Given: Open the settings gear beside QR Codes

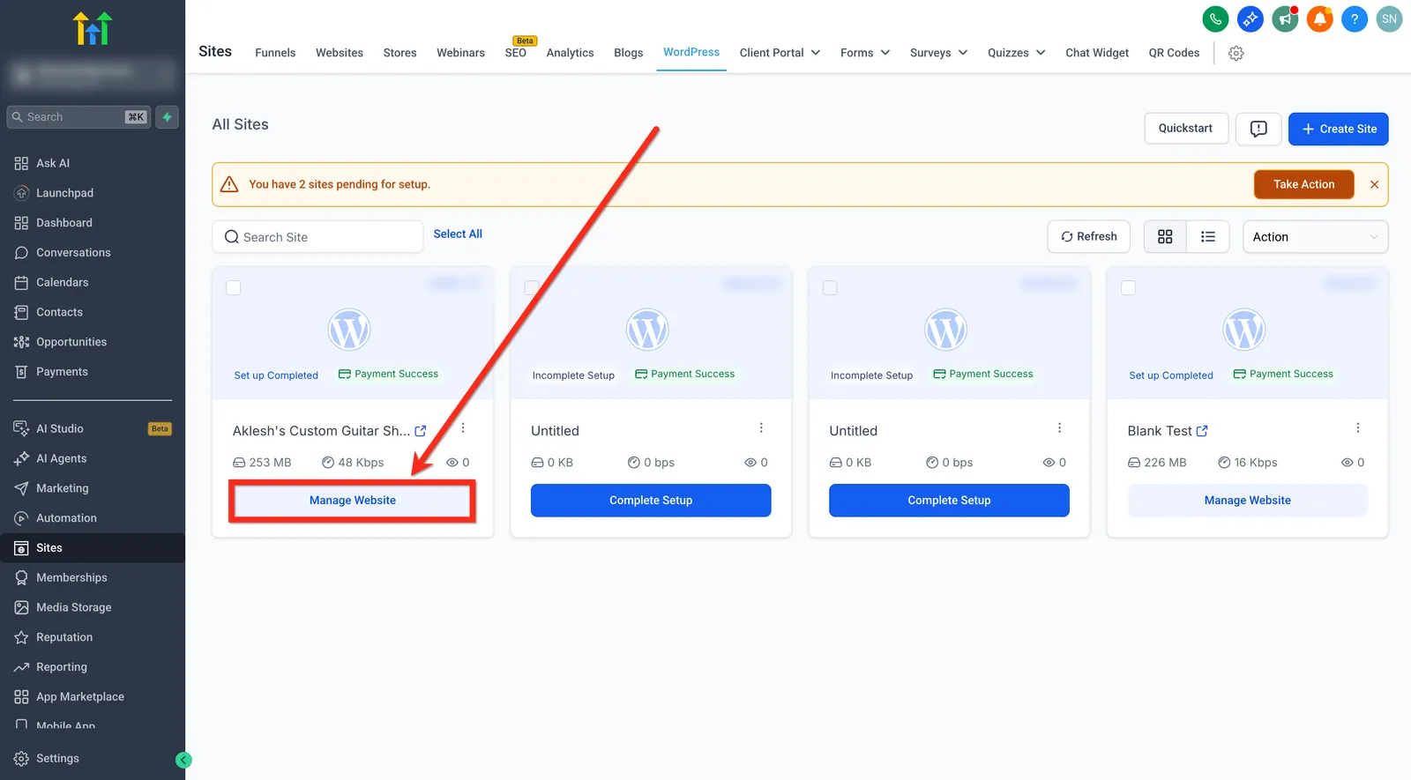Looking at the screenshot, I should point(1236,53).
